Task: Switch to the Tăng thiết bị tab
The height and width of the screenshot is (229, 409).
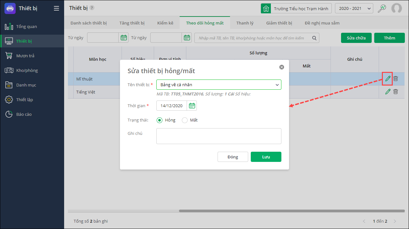Action: tap(132, 23)
